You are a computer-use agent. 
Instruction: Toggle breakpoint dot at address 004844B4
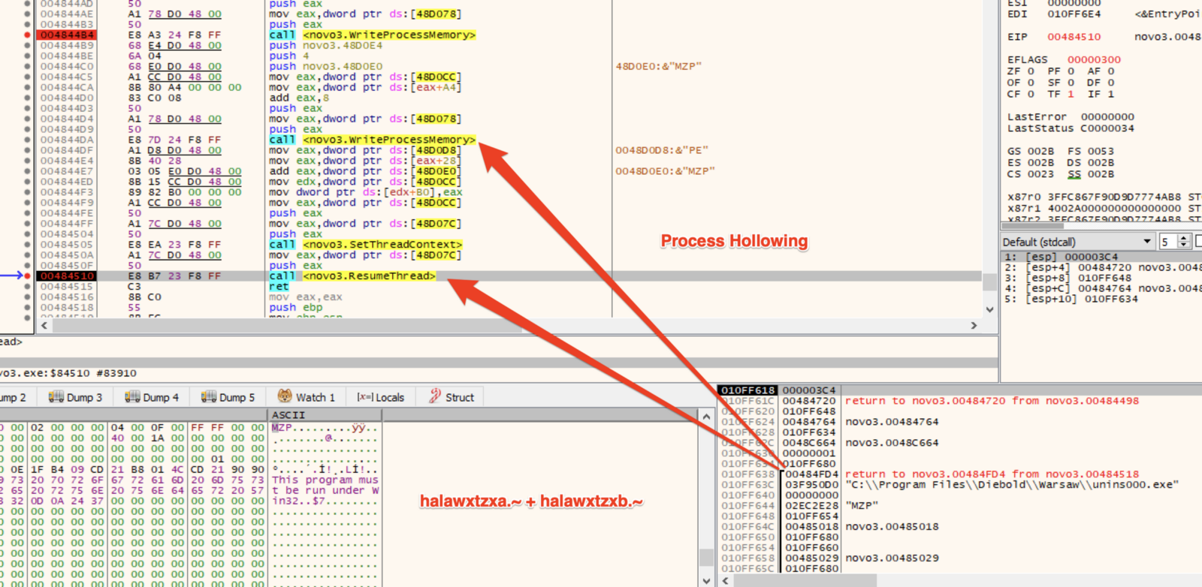(x=28, y=35)
